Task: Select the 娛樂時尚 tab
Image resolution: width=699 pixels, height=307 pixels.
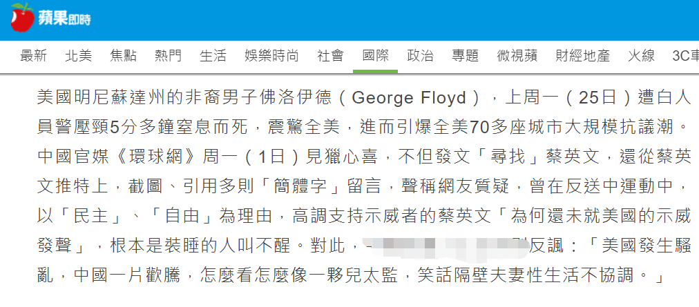Action: [272, 56]
